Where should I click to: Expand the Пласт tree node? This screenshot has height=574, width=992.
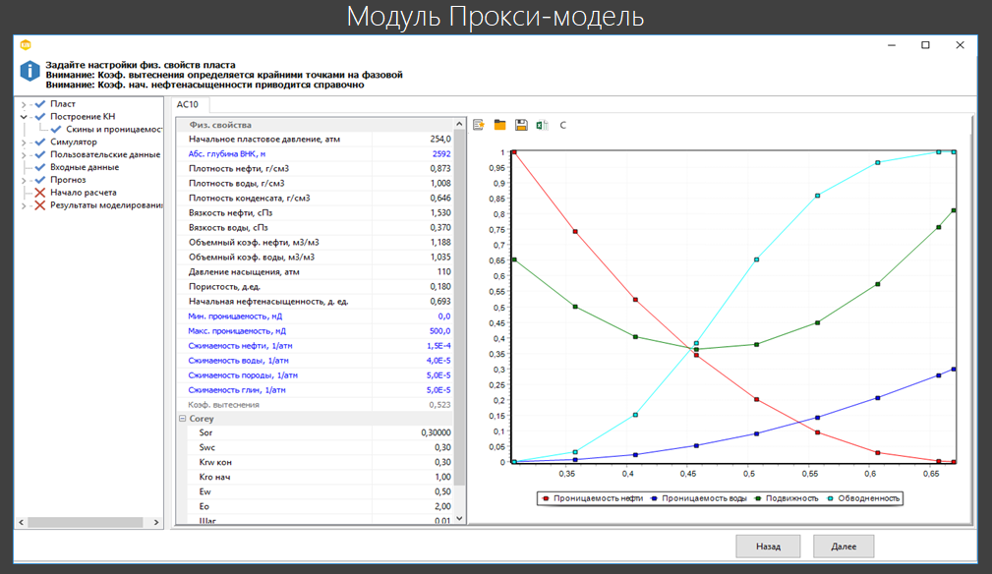tap(24, 104)
